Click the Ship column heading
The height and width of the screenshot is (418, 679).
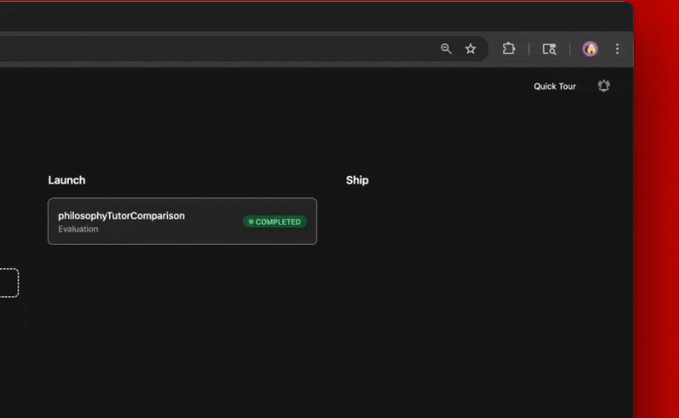357,180
